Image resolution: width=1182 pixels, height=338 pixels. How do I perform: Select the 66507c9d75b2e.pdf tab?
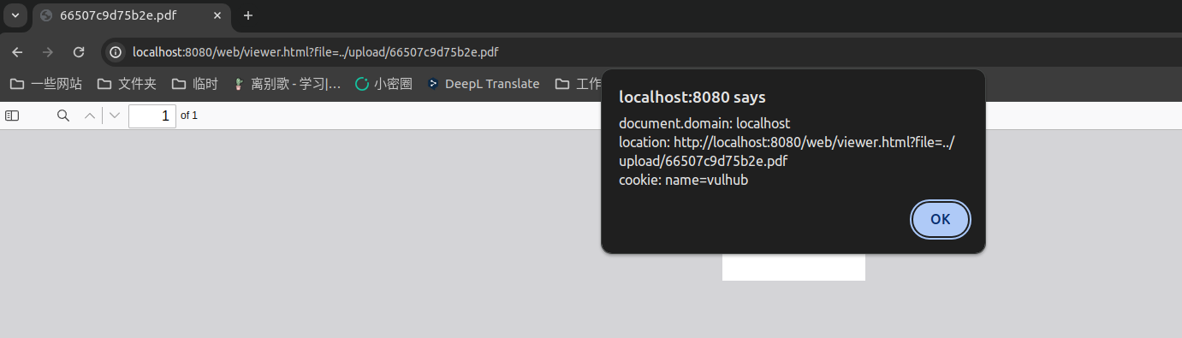tap(128, 15)
